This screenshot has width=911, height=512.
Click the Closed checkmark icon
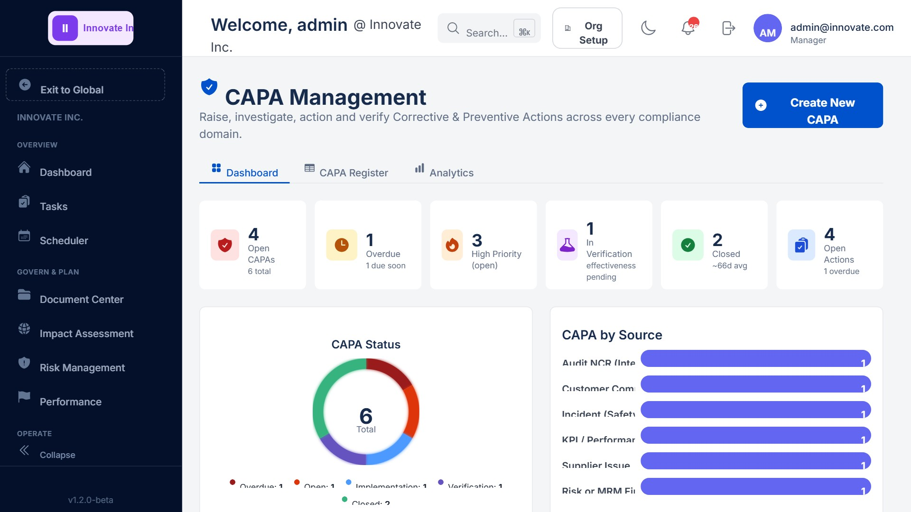[x=688, y=245]
